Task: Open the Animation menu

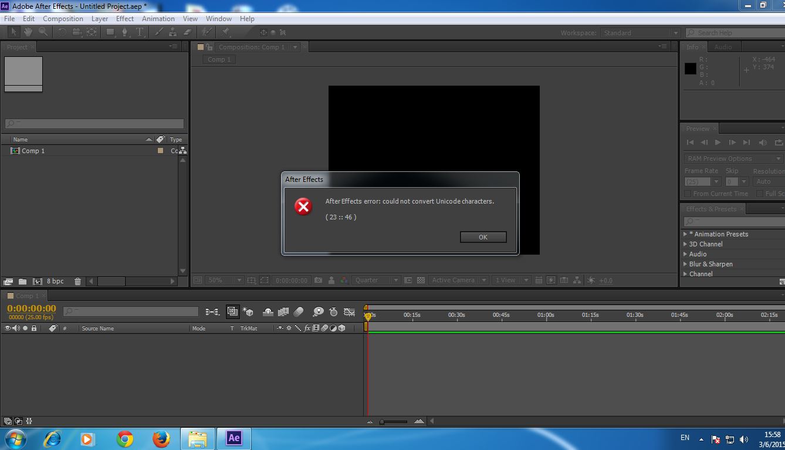Action: (x=158, y=18)
